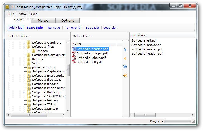Click the Load List button
This screenshot has width=203, height=131.
(x=110, y=28)
